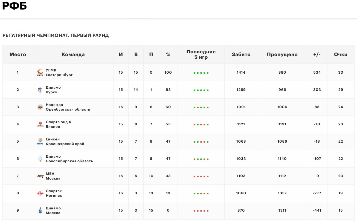The width and height of the screenshot is (357, 222).
Task: Click the Динамо Новосибирская область team logo
Action: coord(40,159)
